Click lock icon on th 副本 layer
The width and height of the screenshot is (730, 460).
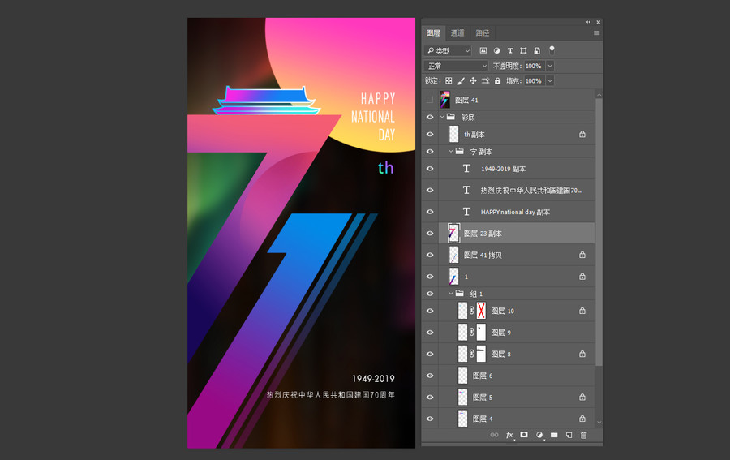[582, 134]
